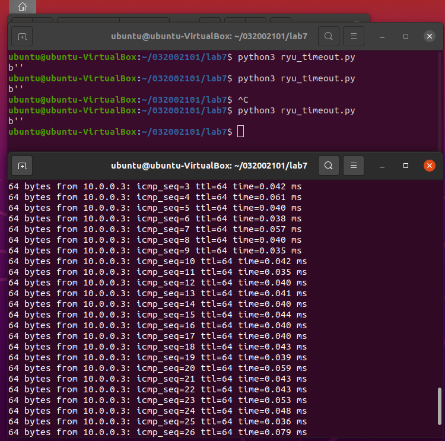Screen dimensions: 445x441
Task: Close the top terminal window
Action: click(430, 36)
